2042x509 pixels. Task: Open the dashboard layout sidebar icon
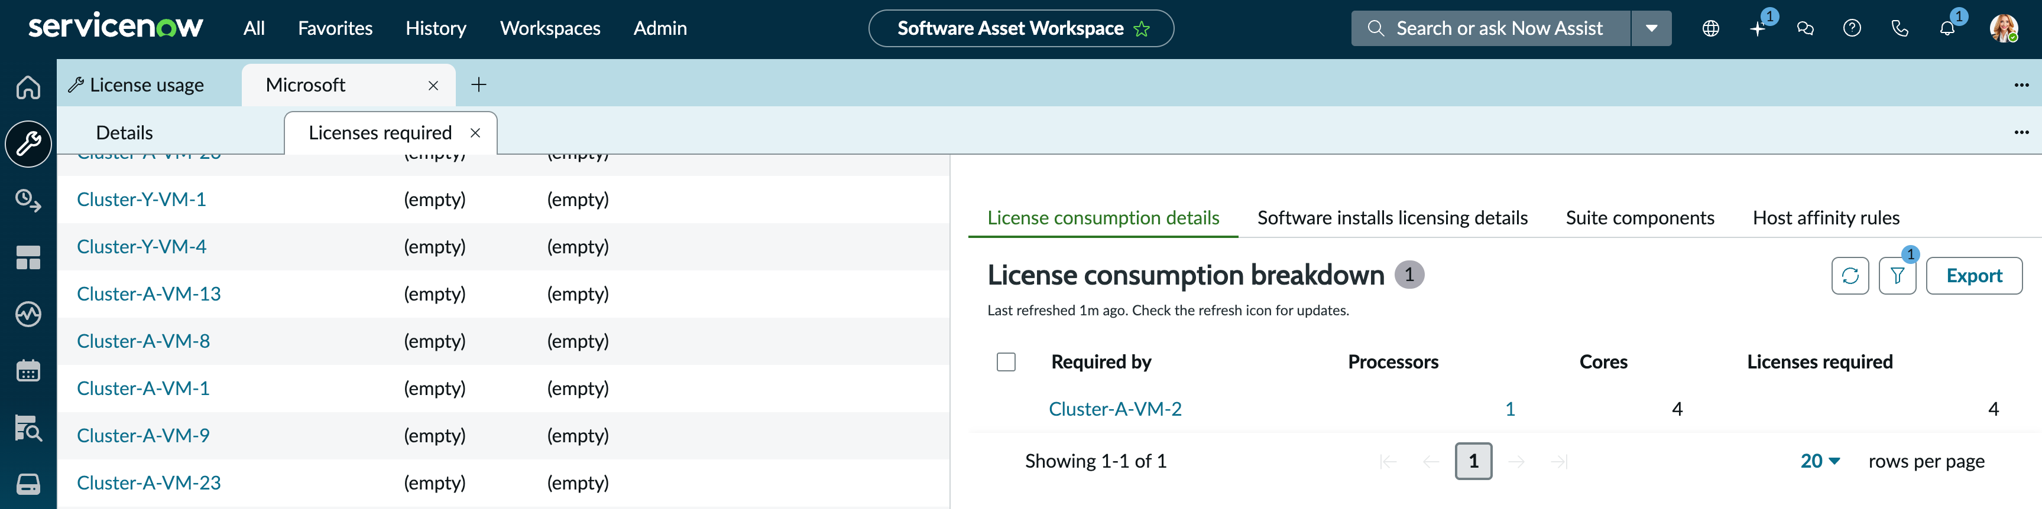click(28, 257)
